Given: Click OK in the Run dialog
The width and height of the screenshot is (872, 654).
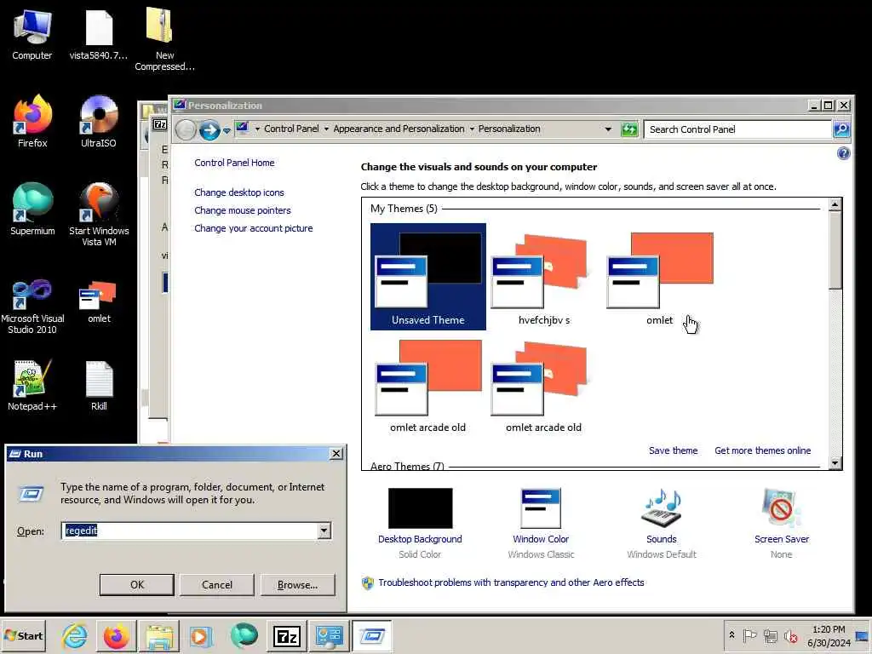Looking at the screenshot, I should [x=137, y=584].
